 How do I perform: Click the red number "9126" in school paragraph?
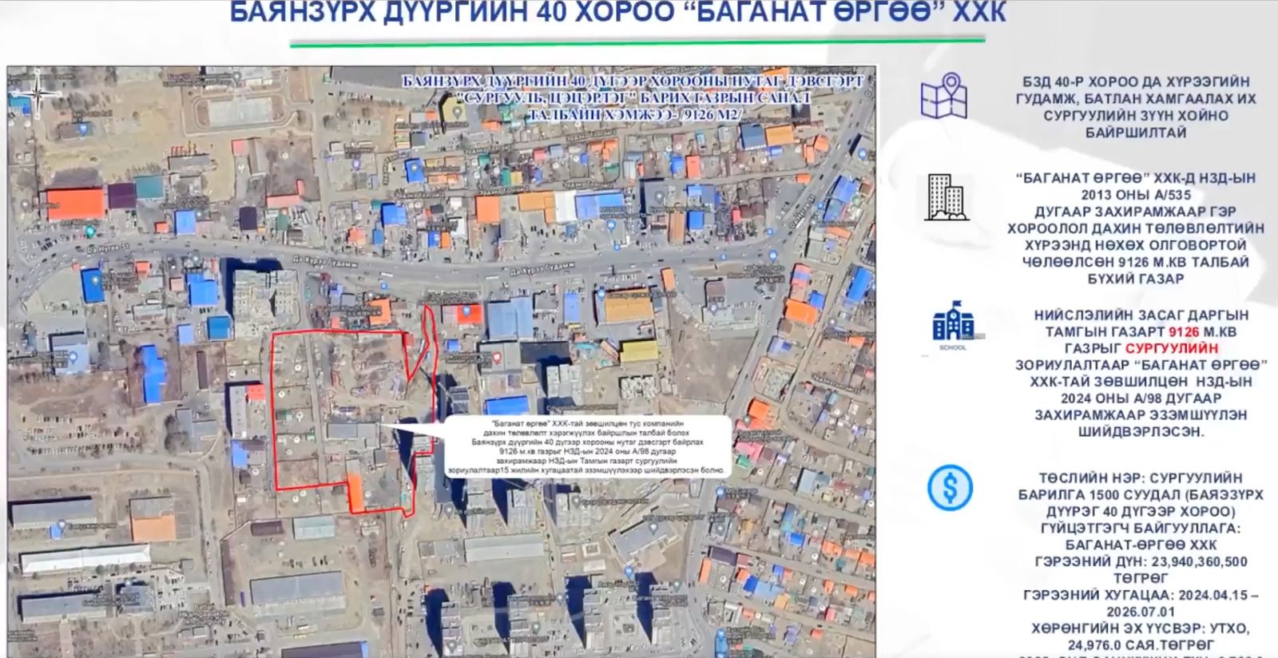(1184, 331)
